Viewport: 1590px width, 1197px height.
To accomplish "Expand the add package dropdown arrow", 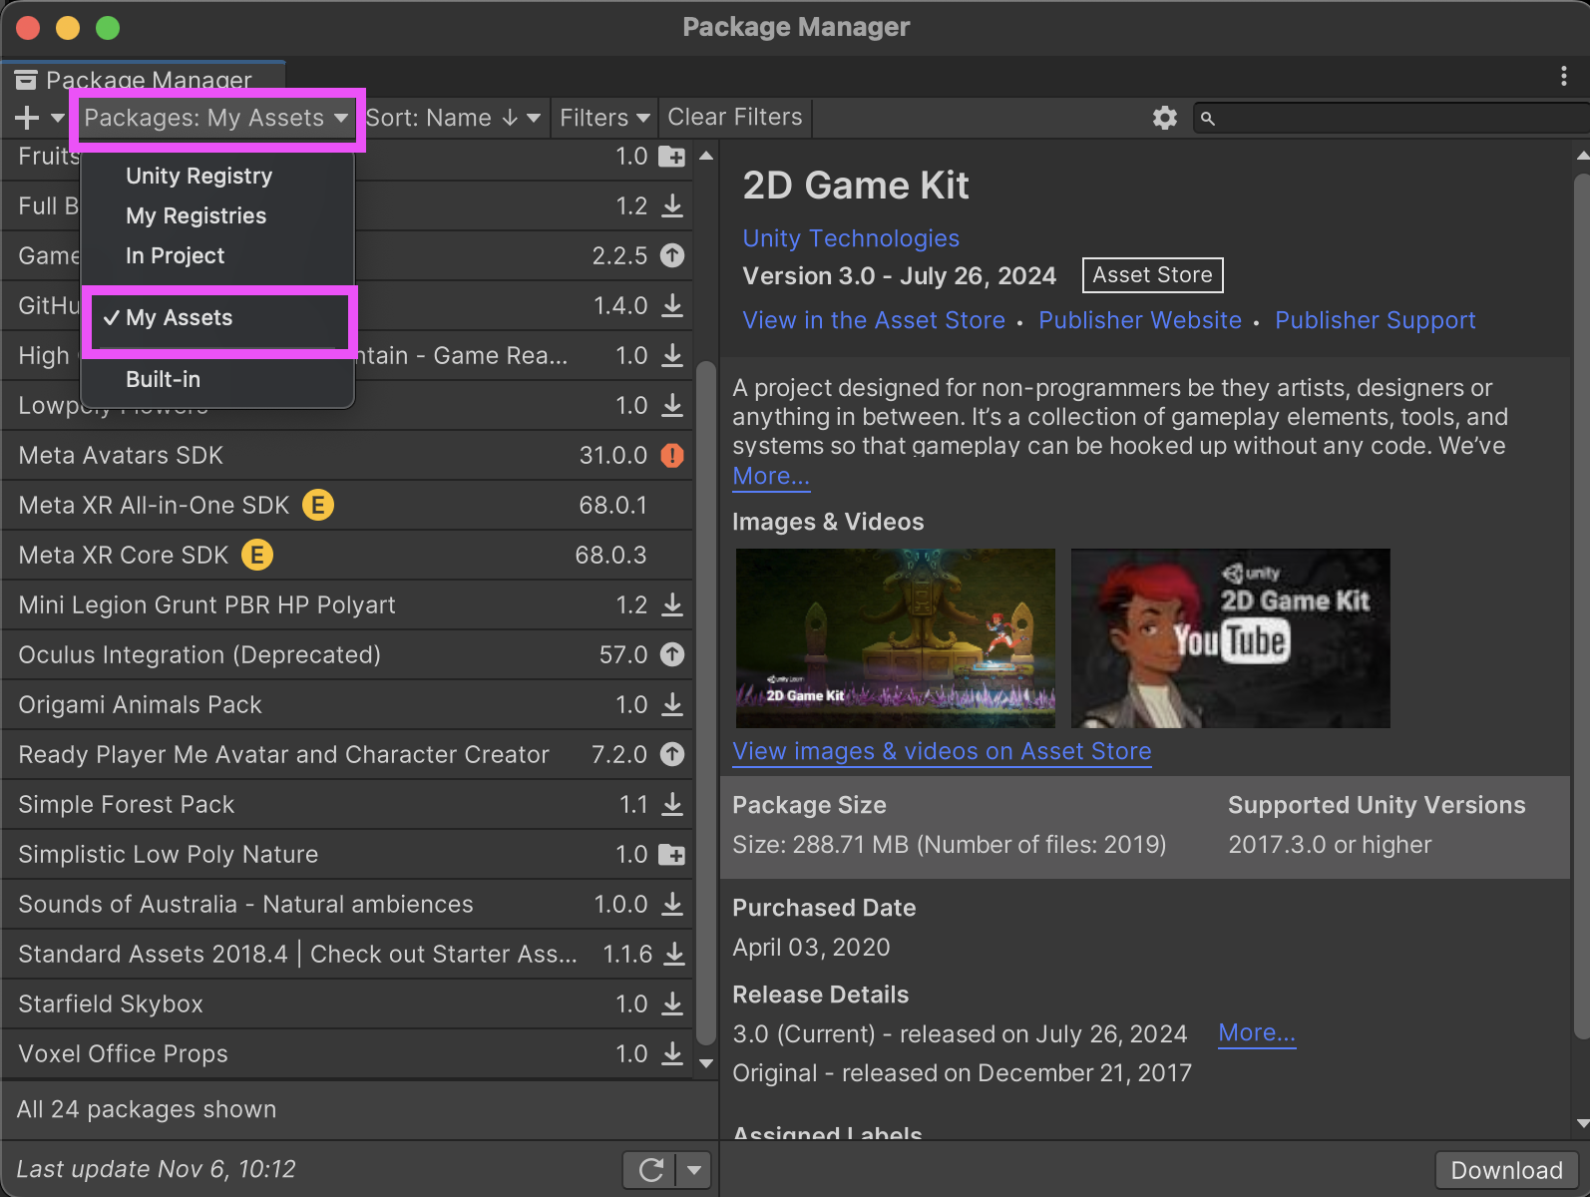I will tap(57, 118).
